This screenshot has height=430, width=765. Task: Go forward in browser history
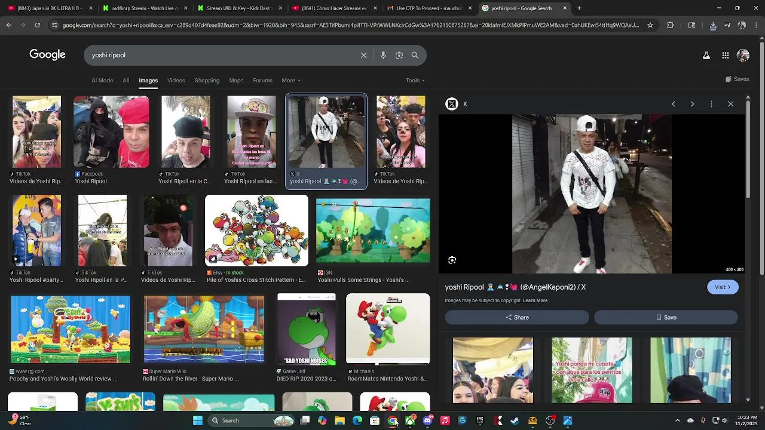pos(23,25)
